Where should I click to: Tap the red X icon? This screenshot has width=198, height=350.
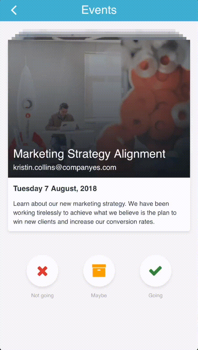[x=42, y=271]
